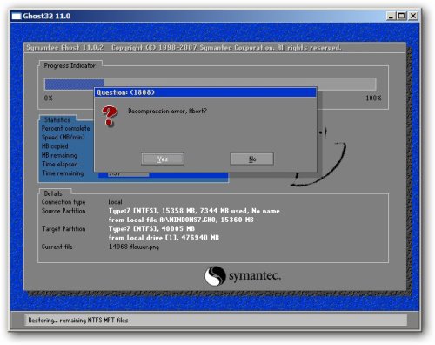The image size is (435, 345).
Task: Click the 'Local' connection type value
Action: (115, 202)
